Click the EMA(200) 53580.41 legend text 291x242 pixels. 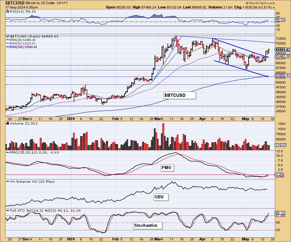[23, 47]
